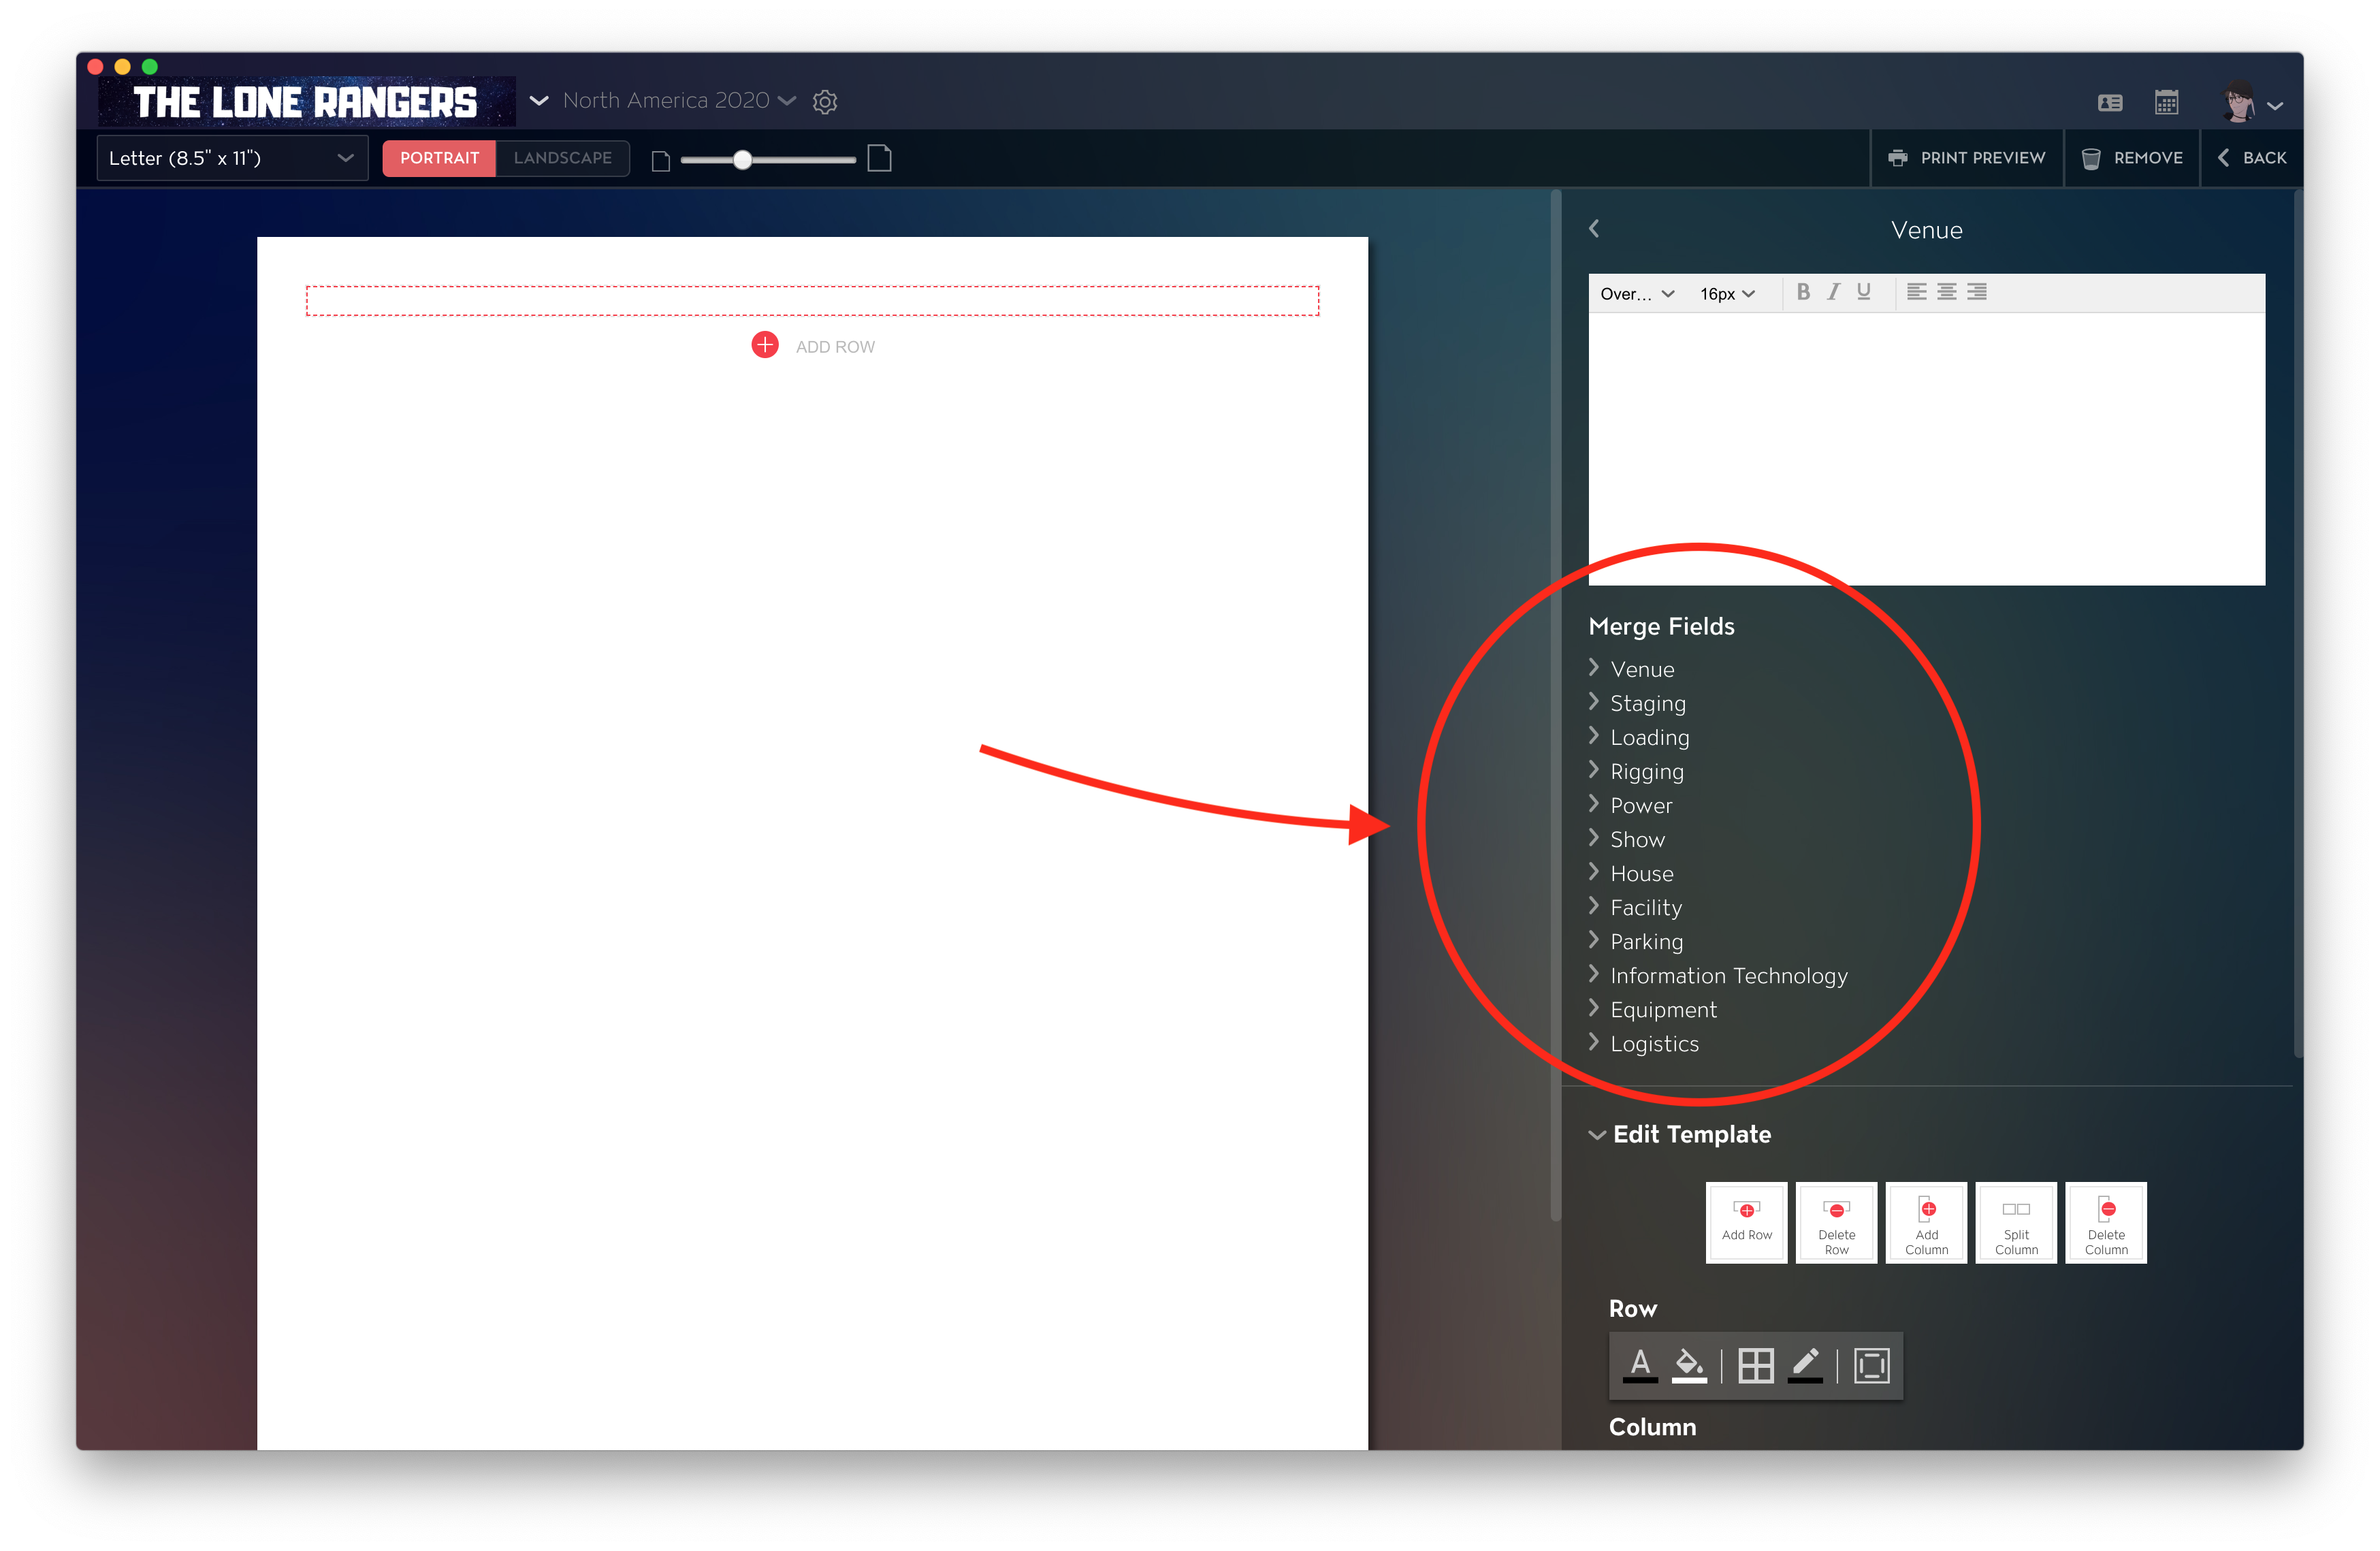Click the large page zoom-in icon
The width and height of the screenshot is (2380, 1551).
coord(879,158)
